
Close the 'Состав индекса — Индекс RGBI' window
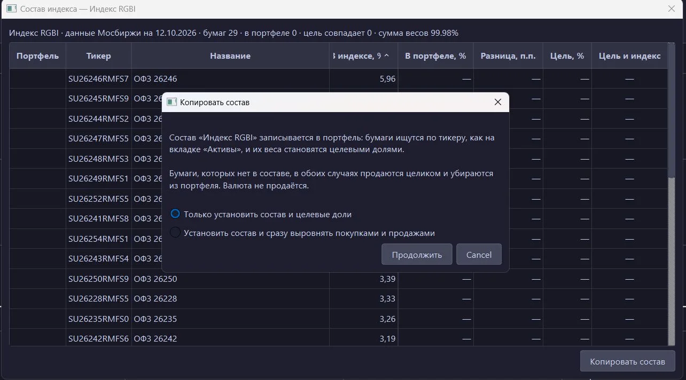(x=672, y=9)
